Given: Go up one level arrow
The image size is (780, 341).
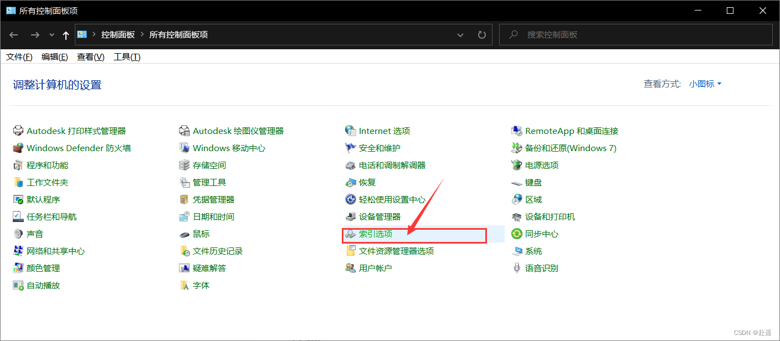Looking at the screenshot, I should pos(66,35).
